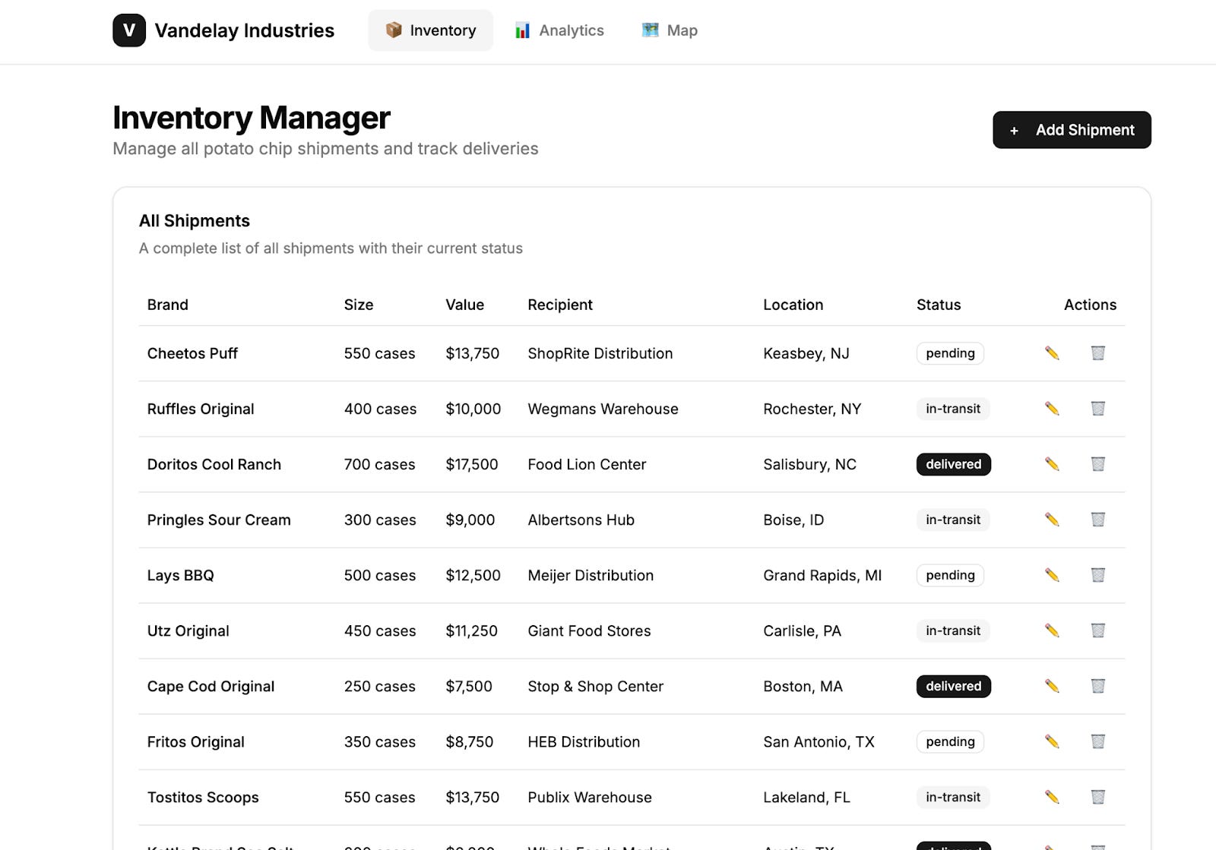Edit the Pringles Sour Cream shipment
This screenshot has width=1216, height=850.
[x=1052, y=520]
